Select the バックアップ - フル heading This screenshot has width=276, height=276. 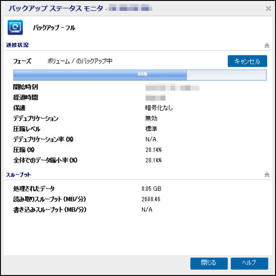54,28
